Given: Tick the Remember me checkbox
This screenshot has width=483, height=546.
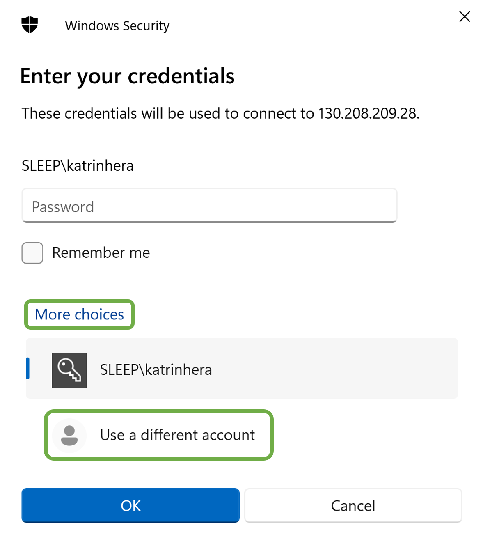Looking at the screenshot, I should tap(32, 253).
